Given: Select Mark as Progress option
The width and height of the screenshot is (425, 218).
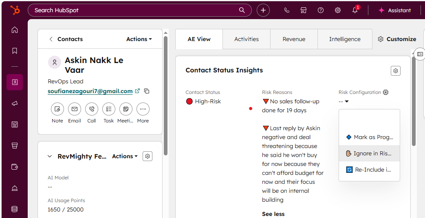Looking at the screenshot, I should click(x=370, y=137).
